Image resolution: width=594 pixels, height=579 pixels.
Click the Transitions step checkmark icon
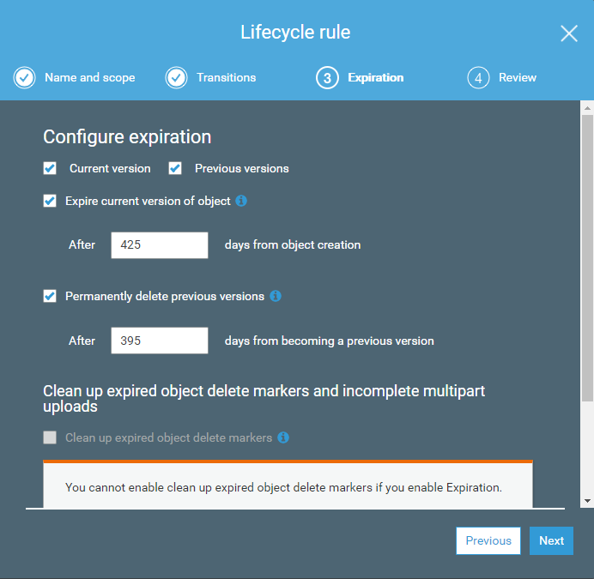[176, 78]
